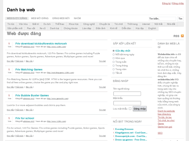The image size is (189, 141).
Task: Select the 'Trong tuần' radio button
Action: [x=113, y=62]
